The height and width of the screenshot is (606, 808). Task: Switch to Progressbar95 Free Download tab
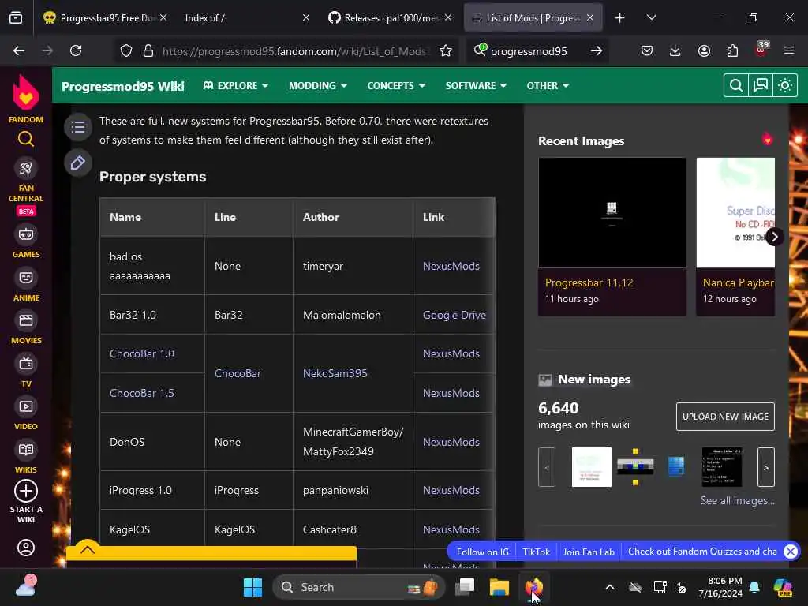(106, 17)
